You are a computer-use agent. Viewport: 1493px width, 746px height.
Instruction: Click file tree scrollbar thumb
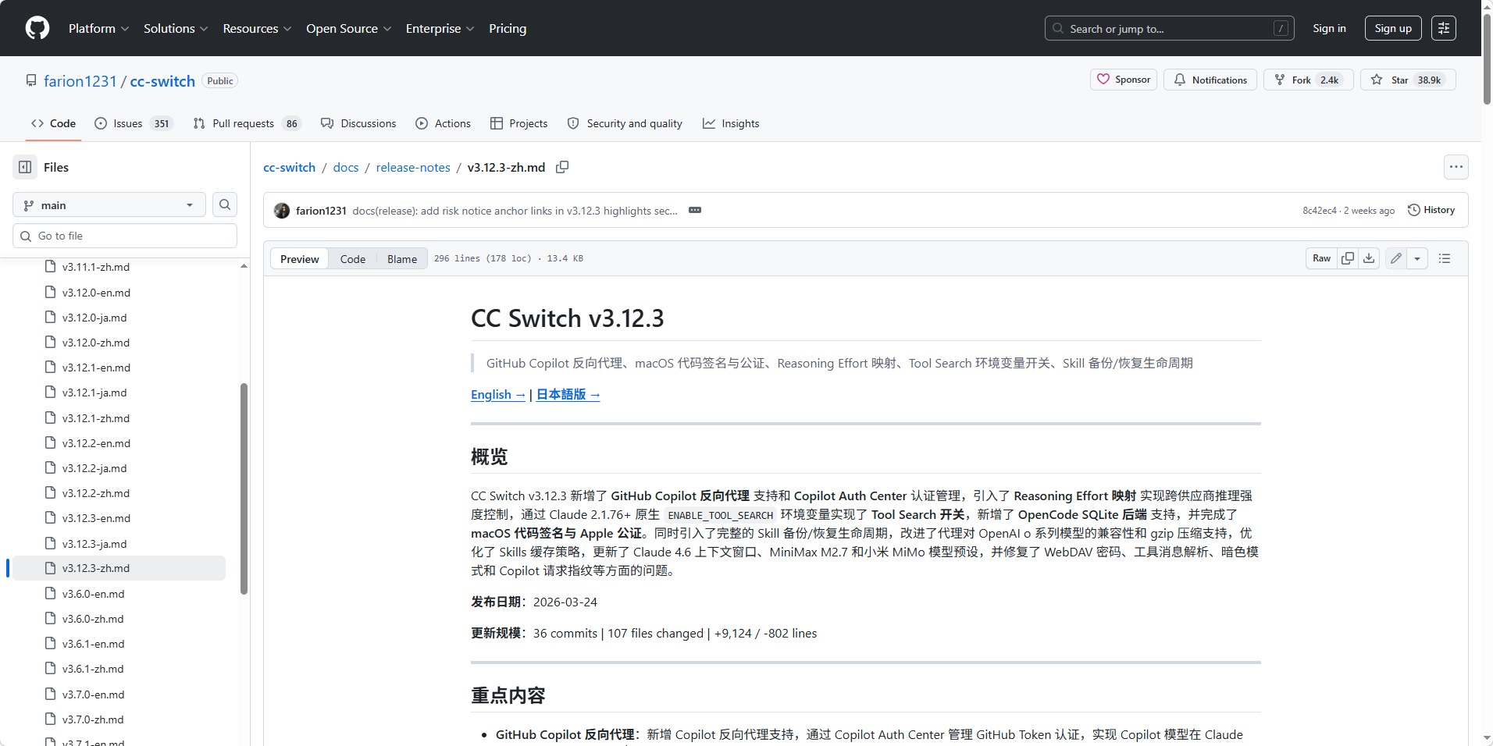(x=244, y=488)
